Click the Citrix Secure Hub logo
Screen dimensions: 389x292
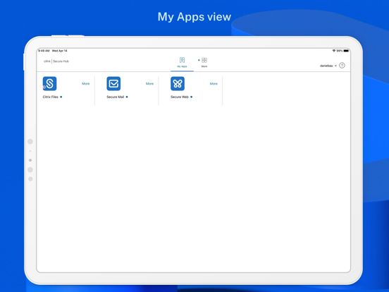pyautogui.click(x=56, y=61)
